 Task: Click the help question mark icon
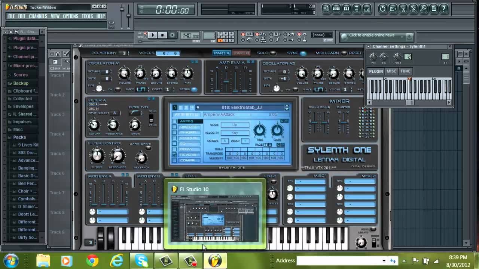(443, 9)
